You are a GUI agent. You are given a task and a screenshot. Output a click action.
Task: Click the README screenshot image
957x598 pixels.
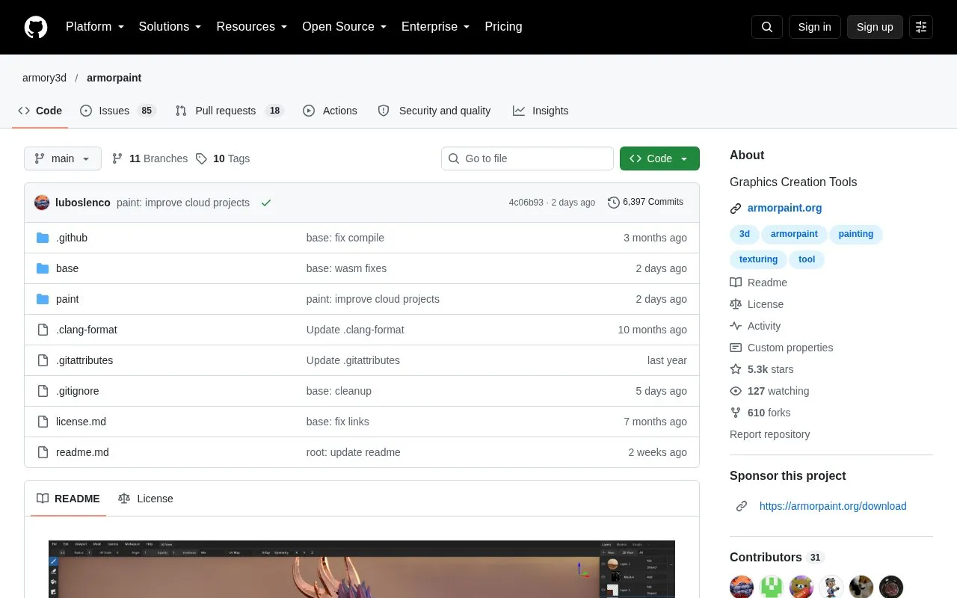(362, 569)
